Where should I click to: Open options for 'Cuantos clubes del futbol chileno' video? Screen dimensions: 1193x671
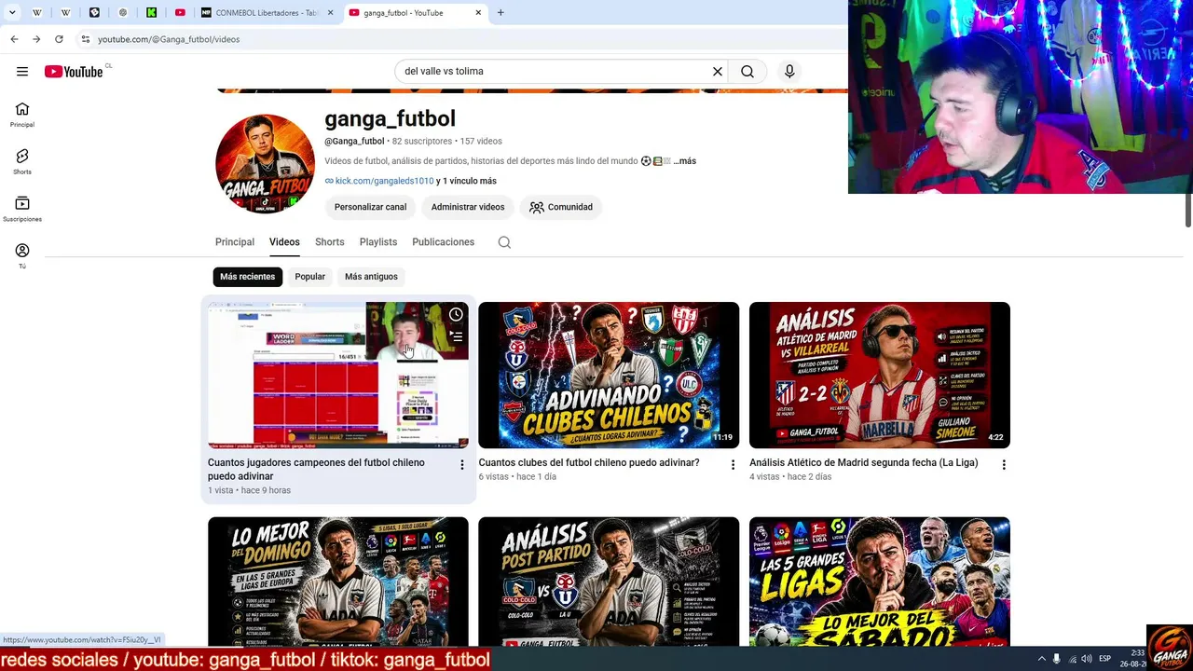click(733, 465)
